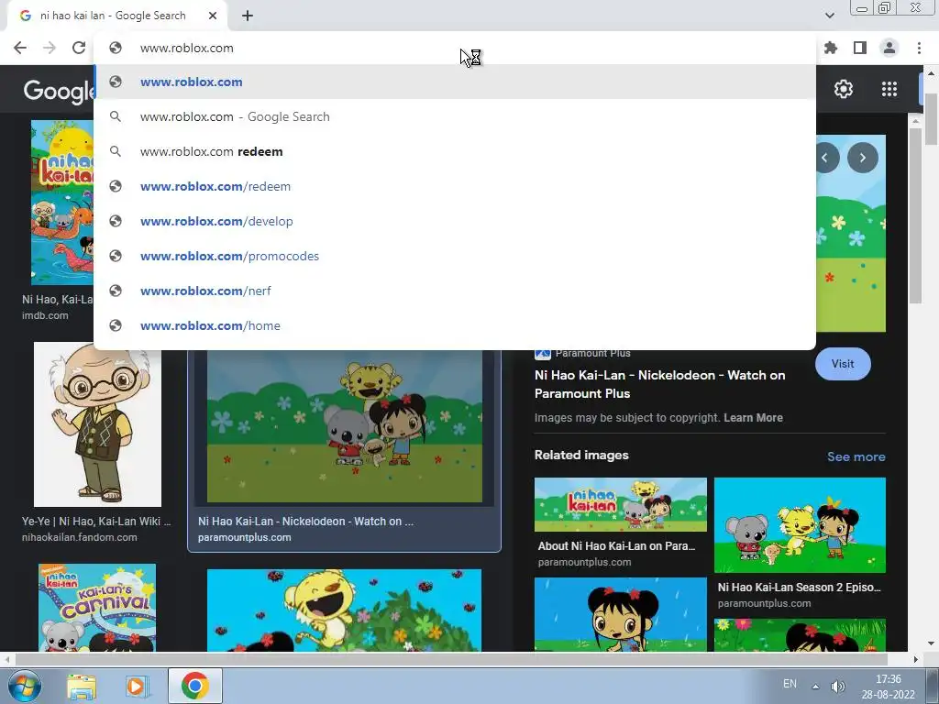The width and height of the screenshot is (939, 704).
Task: Open the Google apps grid icon
Action: click(x=889, y=89)
